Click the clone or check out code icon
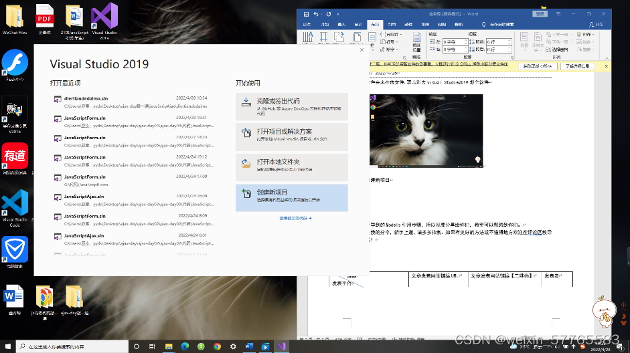This screenshot has height=353, width=630. click(x=246, y=102)
